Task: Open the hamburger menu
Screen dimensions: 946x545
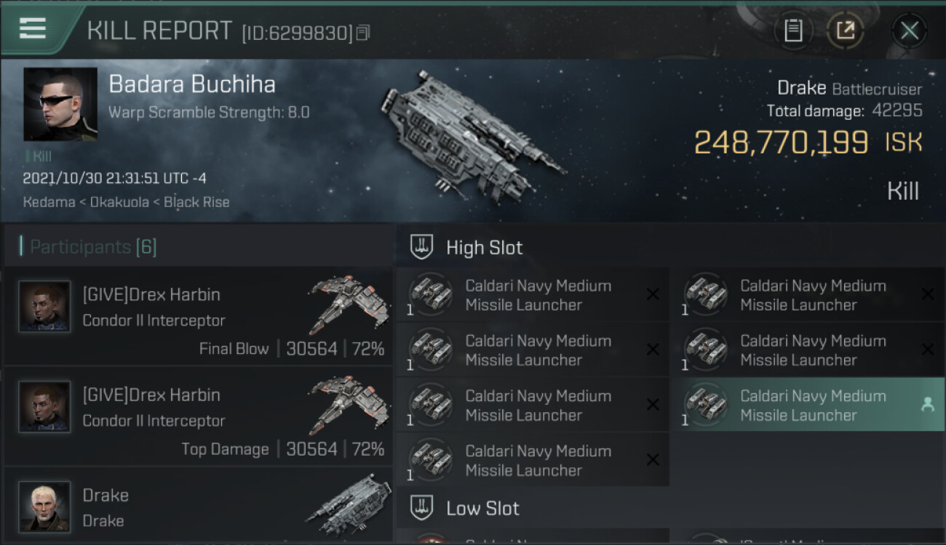Action: click(x=32, y=28)
